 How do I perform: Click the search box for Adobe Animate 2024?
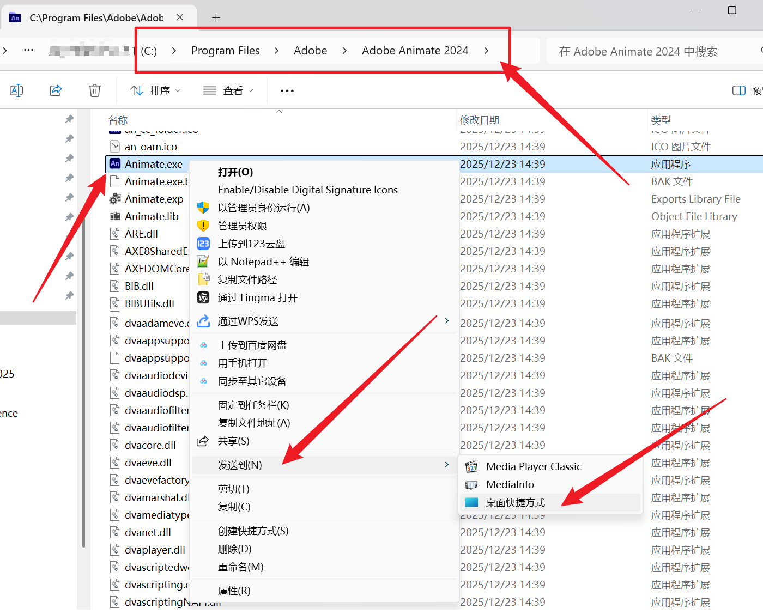[649, 52]
